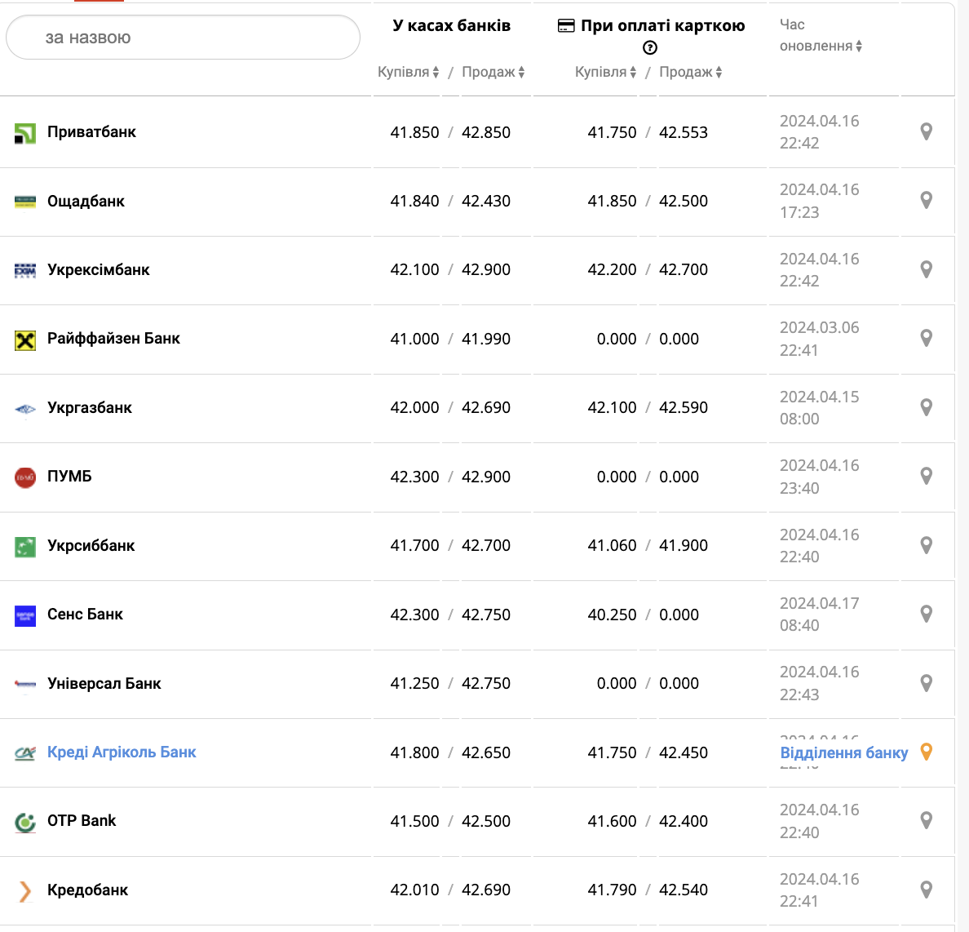The image size is (969, 932).
Task: Open map pin for Ощадбанк row
Action: 926,200
